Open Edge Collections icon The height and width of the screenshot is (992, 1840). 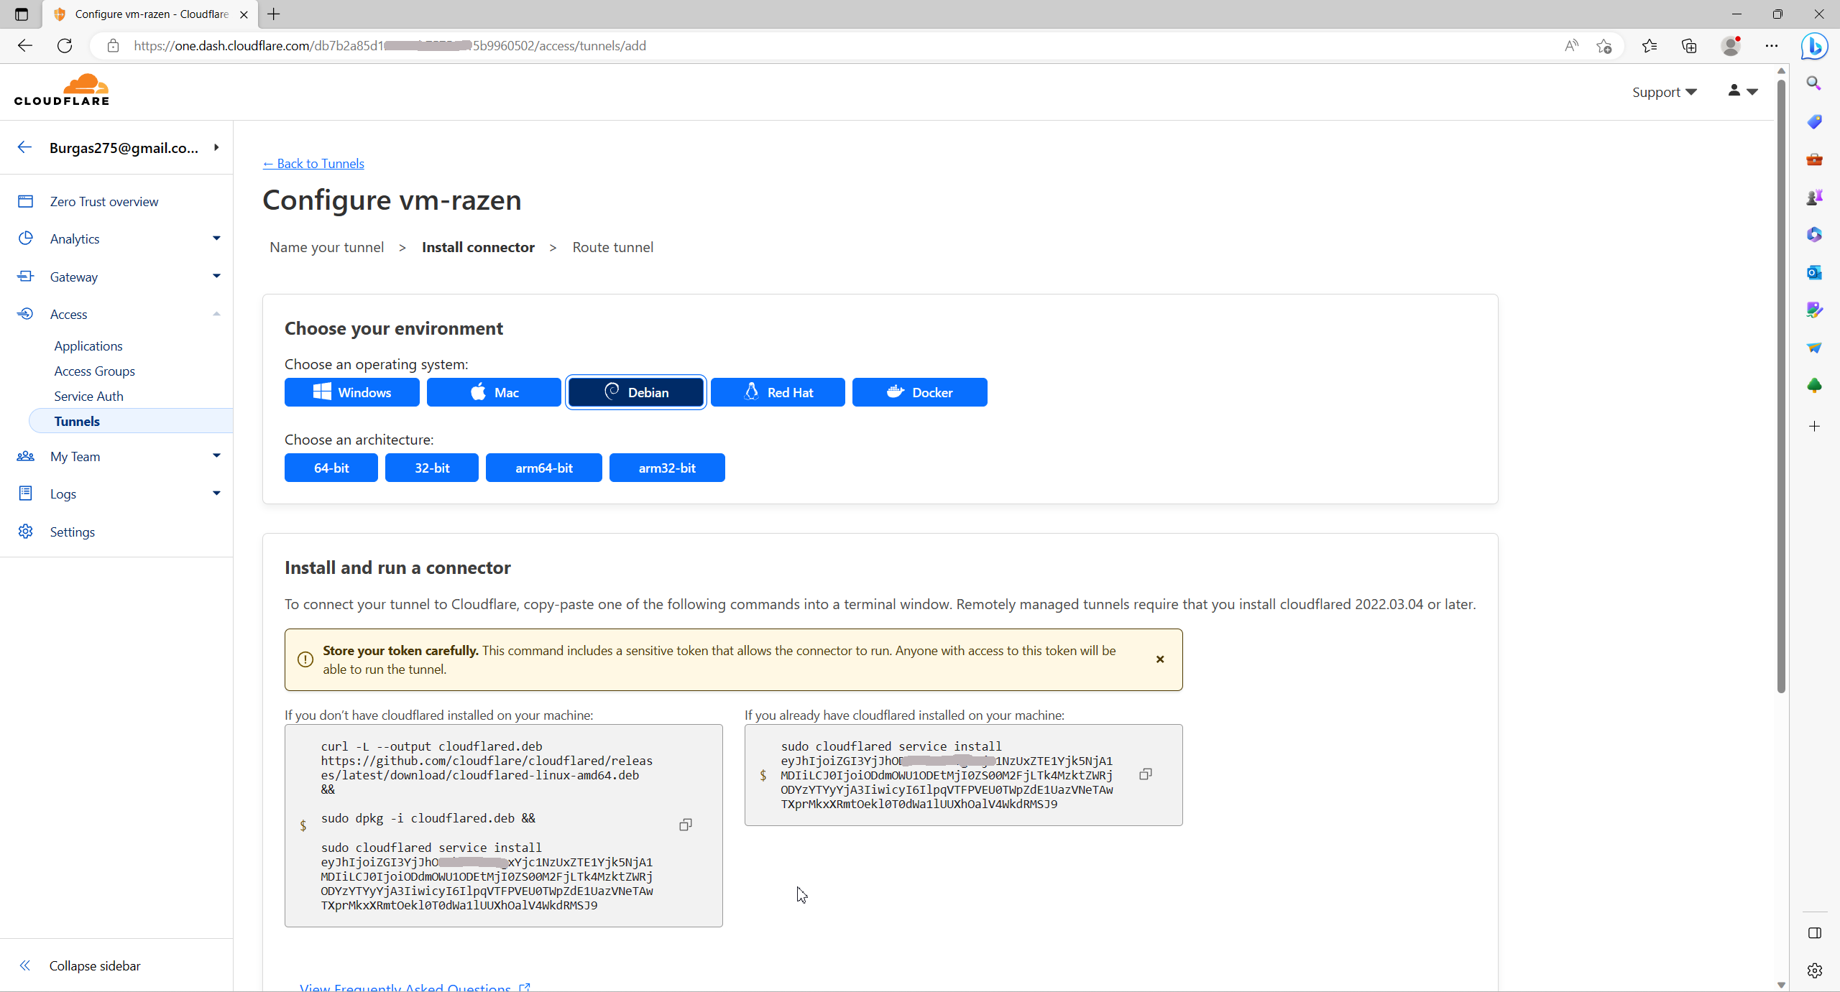tap(1689, 46)
